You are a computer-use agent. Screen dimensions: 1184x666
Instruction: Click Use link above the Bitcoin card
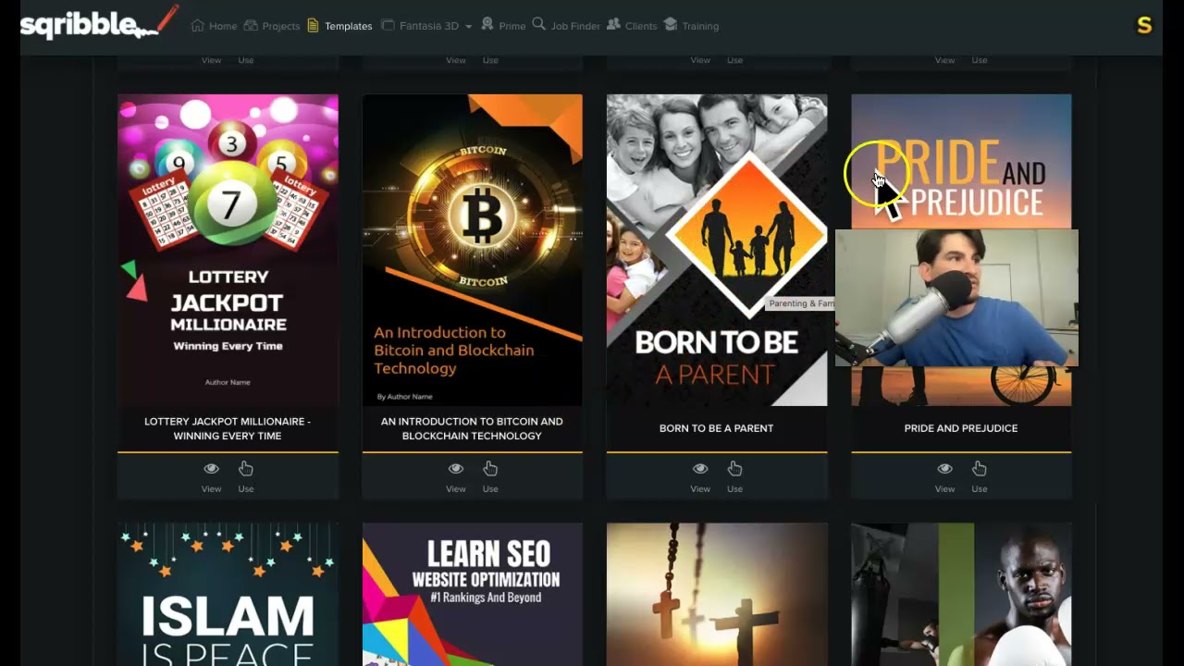click(x=490, y=60)
